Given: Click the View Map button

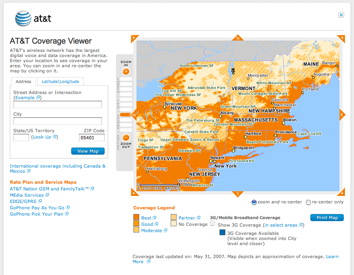Looking at the screenshot, I should click(x=88, y=151).
